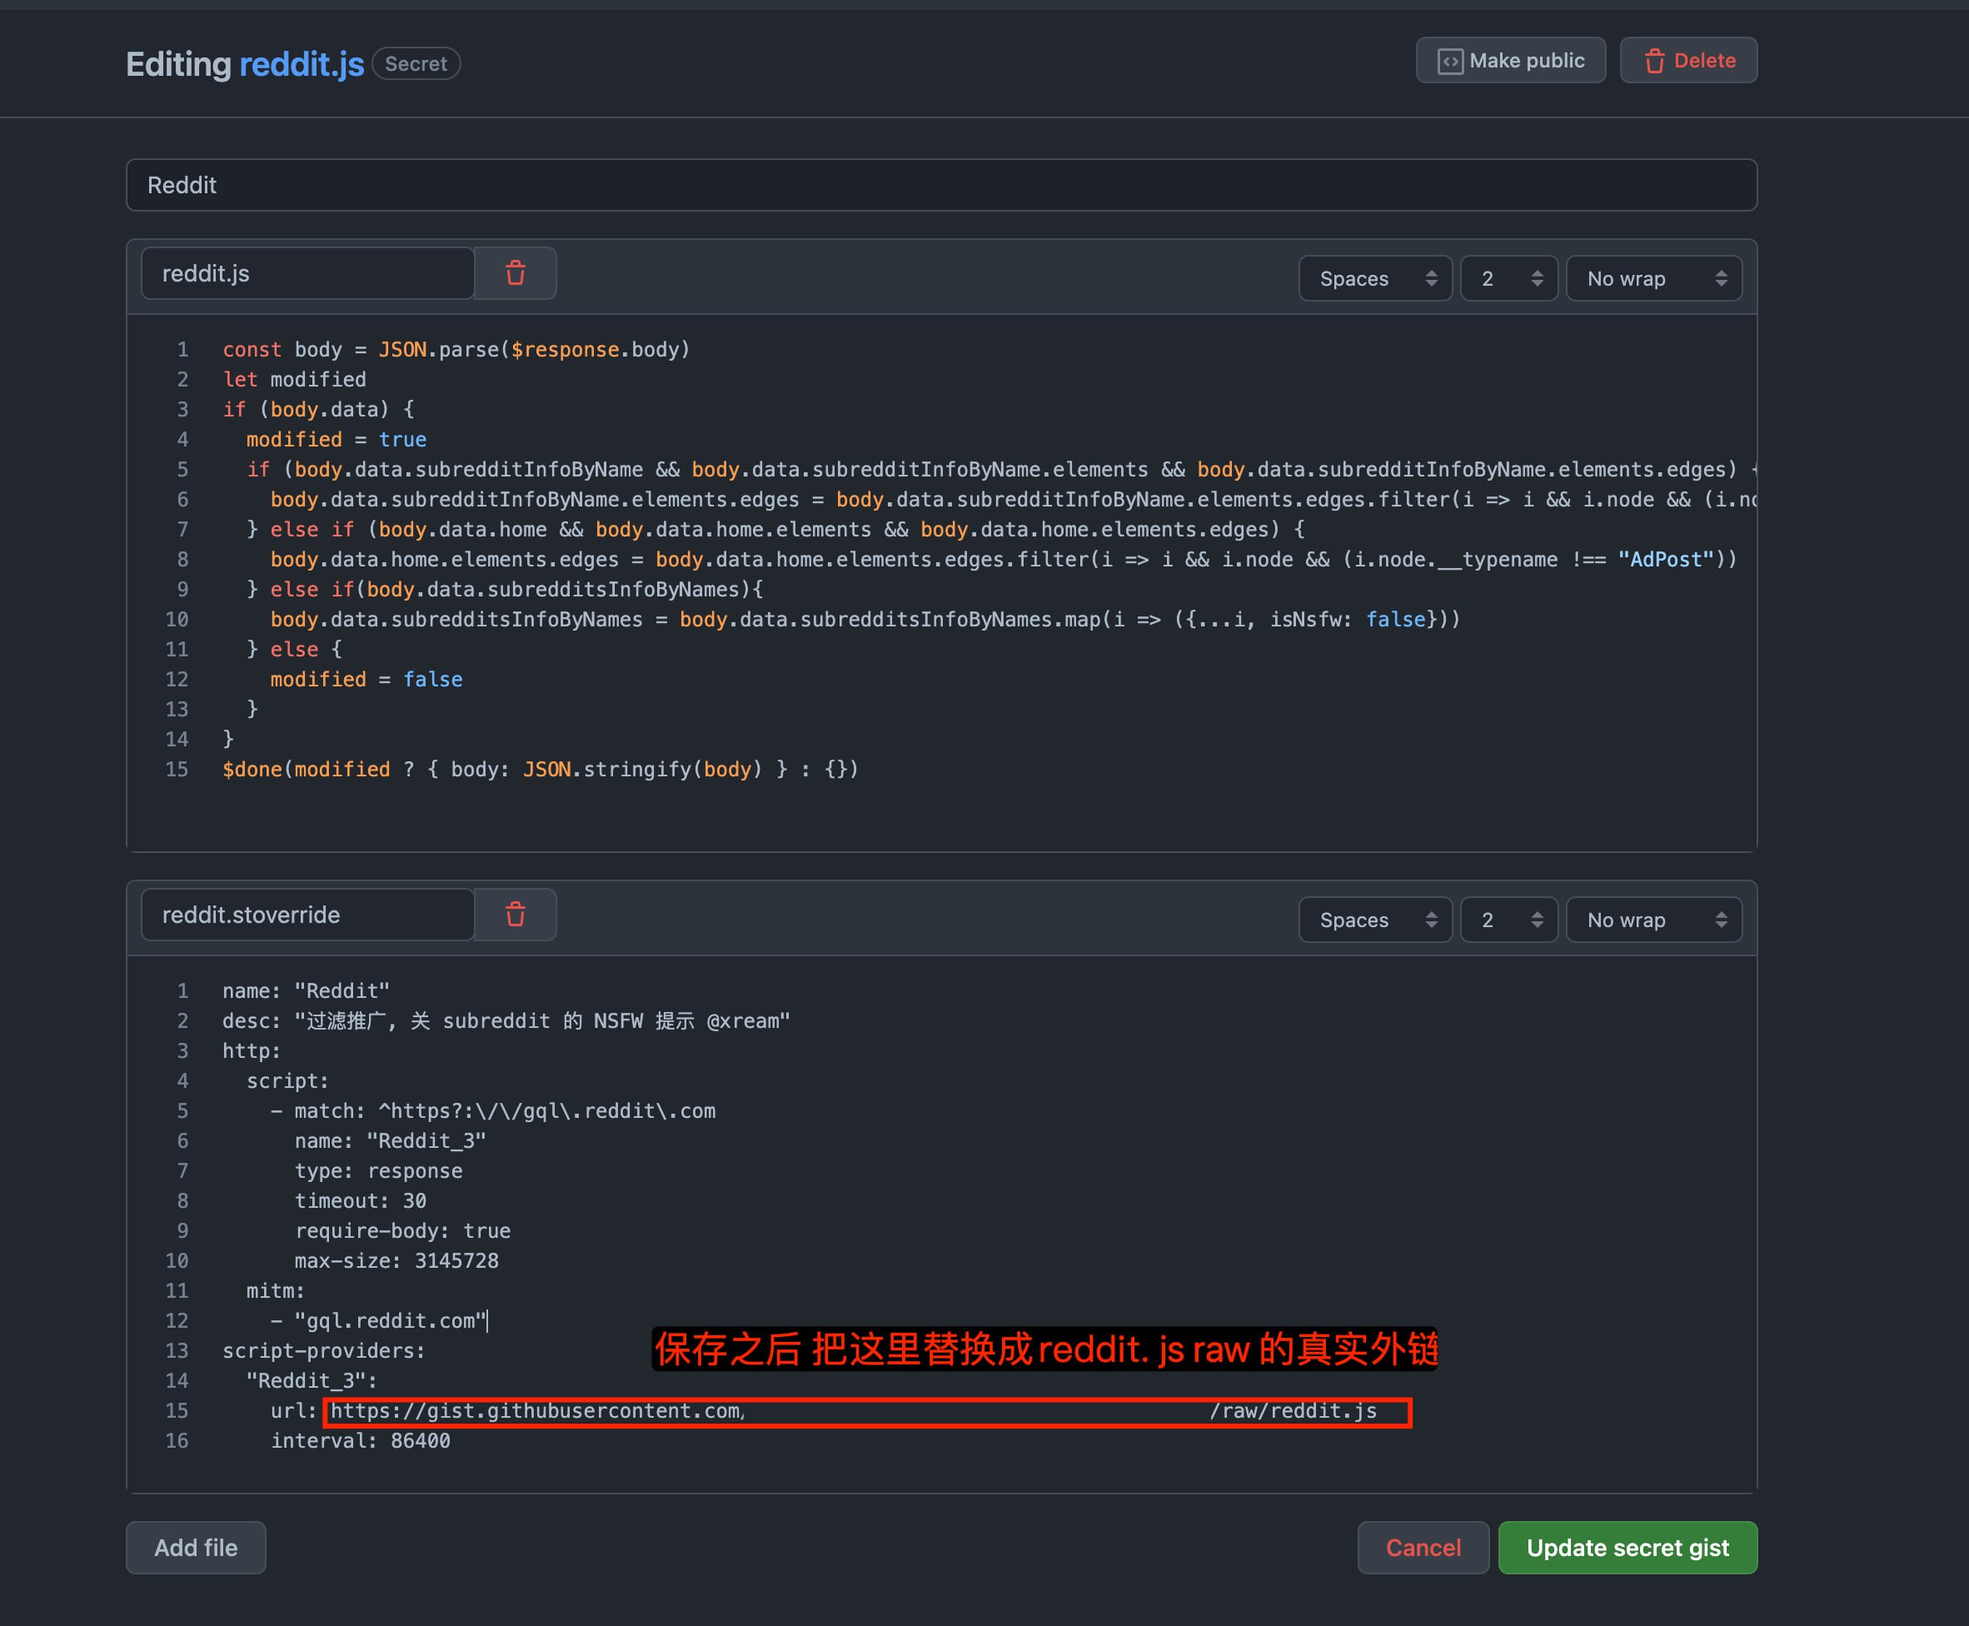1969x1626 pixels.
Task: Click the home.elements.edges.filter AdPost line
Action: [x=1004, y=559]
